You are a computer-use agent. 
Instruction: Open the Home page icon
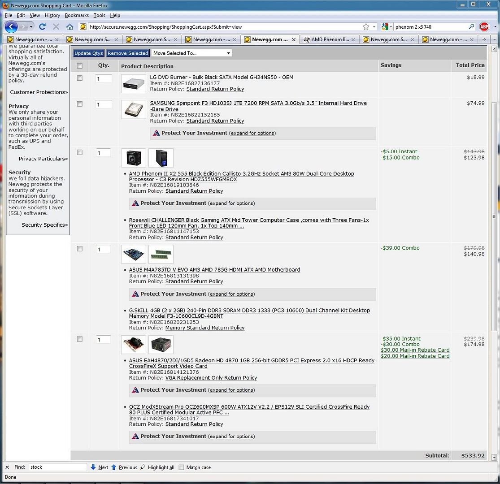click(70, 27)
